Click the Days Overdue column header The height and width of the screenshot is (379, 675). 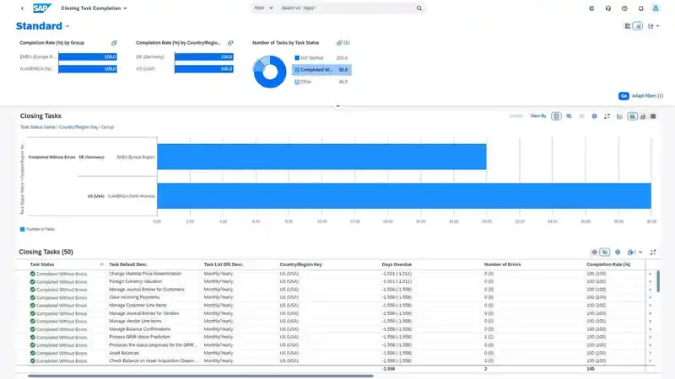coord(397,264)
